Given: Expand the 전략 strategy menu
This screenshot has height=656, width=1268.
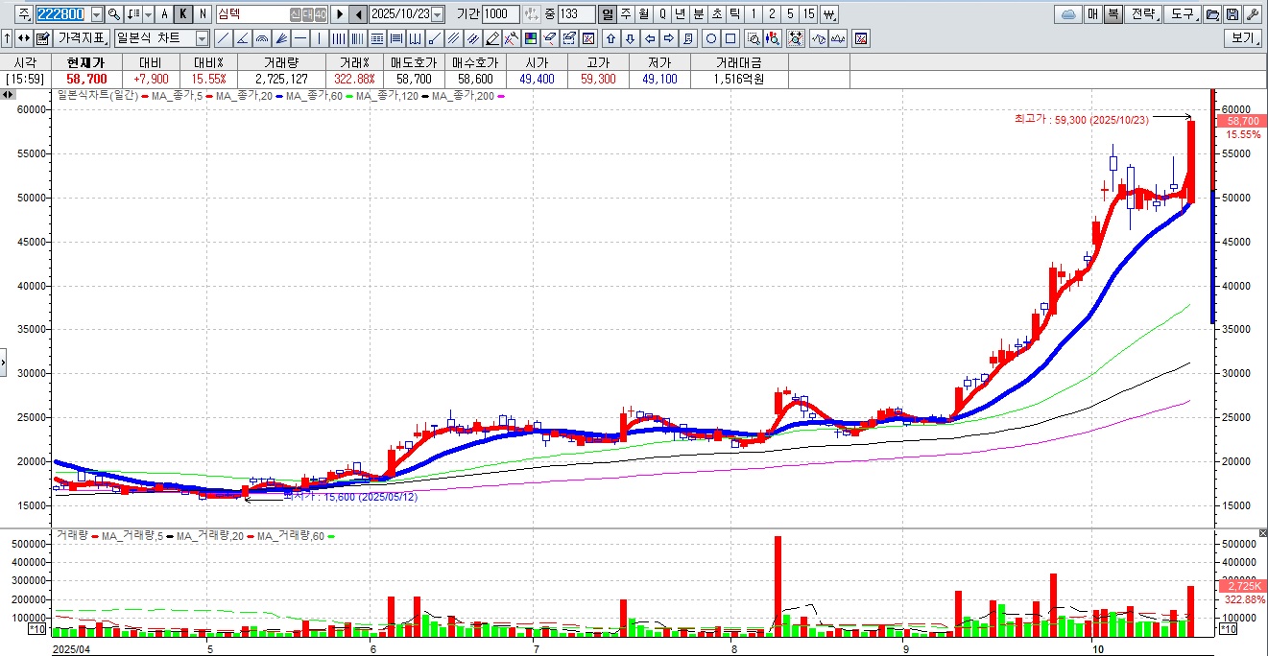Looking at the screenshot, I should click(1142, 14).
